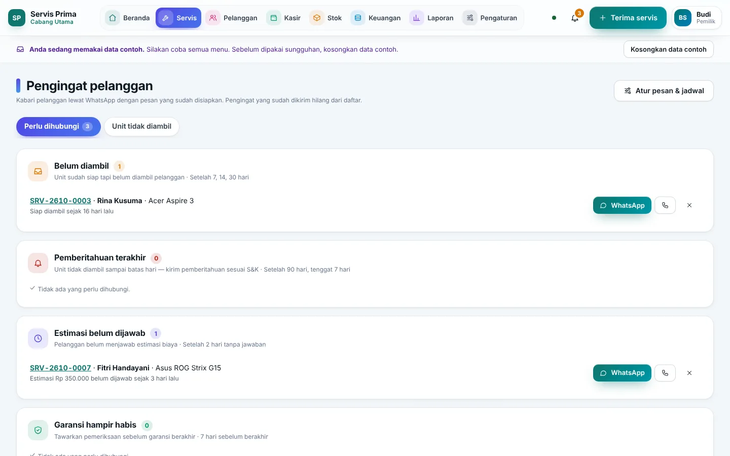The image size is (730, 456).
Task: Open the Pelanggan menu
Action: 232,18
